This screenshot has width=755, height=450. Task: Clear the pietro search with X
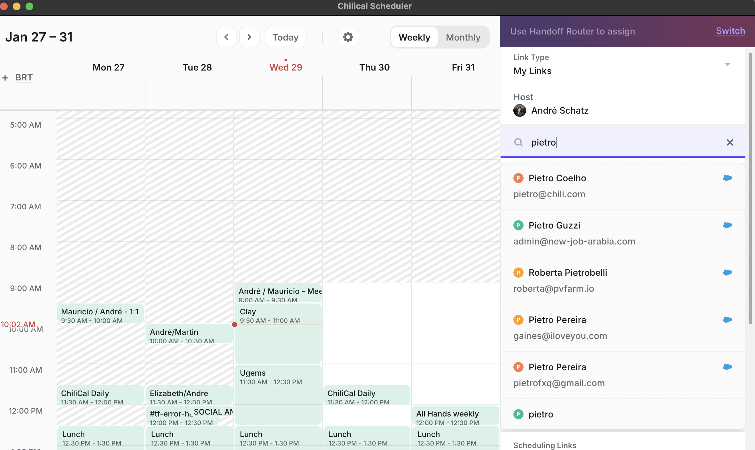[x=730, y=142]
